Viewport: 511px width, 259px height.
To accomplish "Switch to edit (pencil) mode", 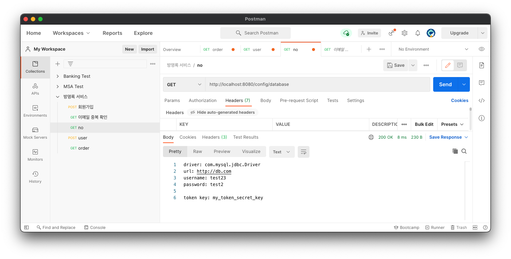I will (448, 65).
